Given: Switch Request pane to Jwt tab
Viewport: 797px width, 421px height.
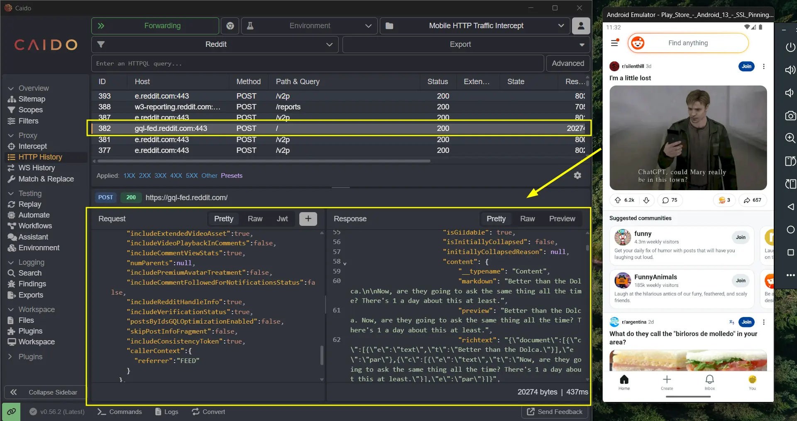Looking at the screenshot, I should [282, 219].
